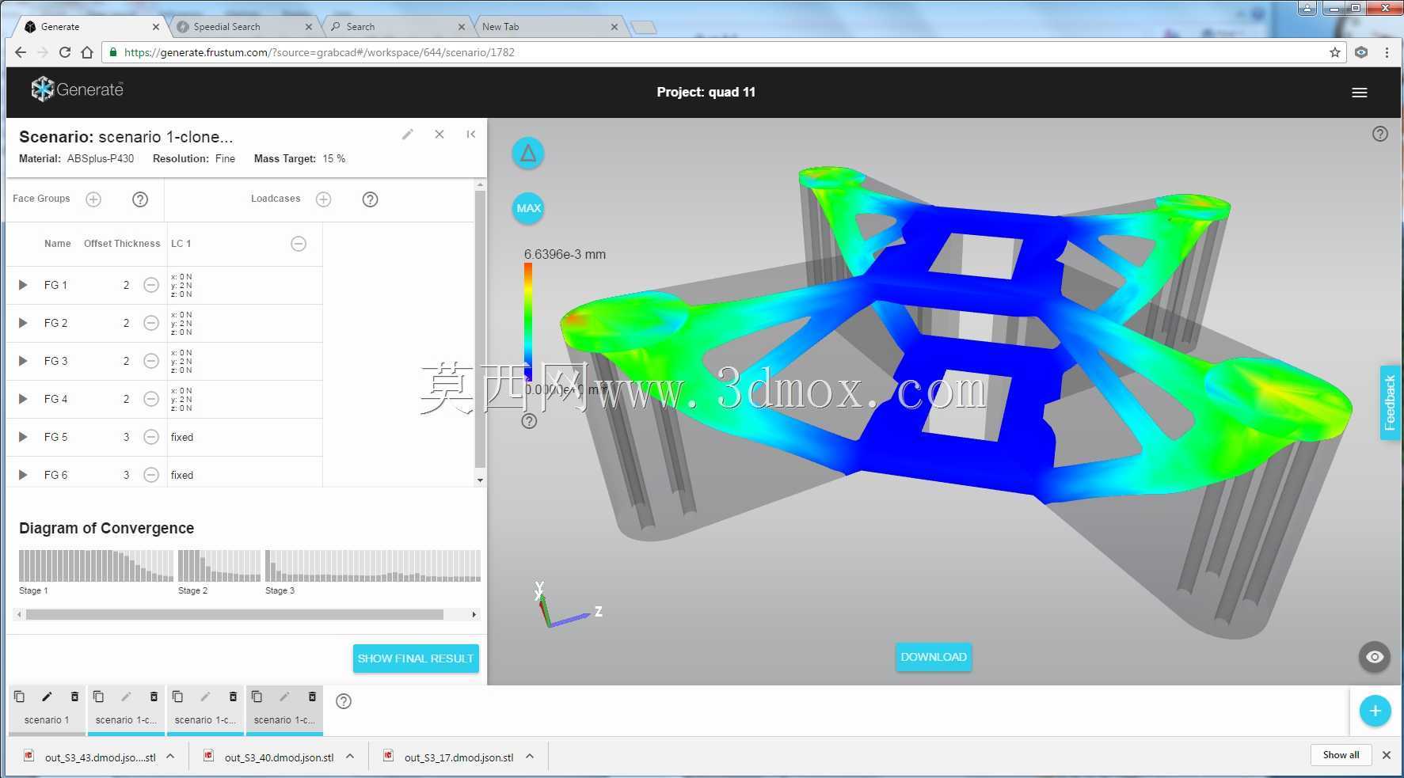Open options for out_S3_40.dmod.json.stl download

coord(350,757)
